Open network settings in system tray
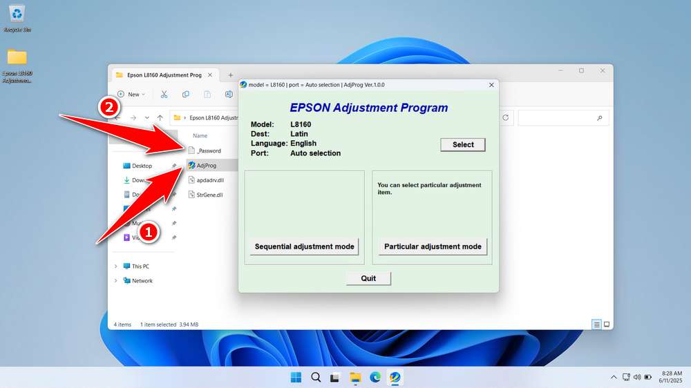The width and height of the screenshot is (691, 388). [x=626, y=377]
